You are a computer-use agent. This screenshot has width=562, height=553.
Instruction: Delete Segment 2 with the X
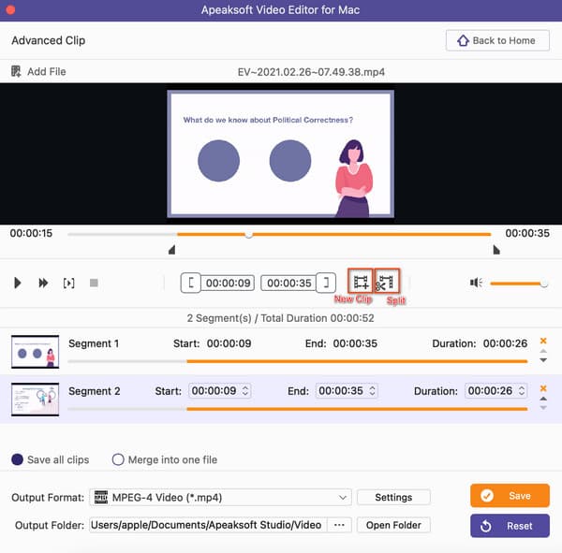(543, 388)
